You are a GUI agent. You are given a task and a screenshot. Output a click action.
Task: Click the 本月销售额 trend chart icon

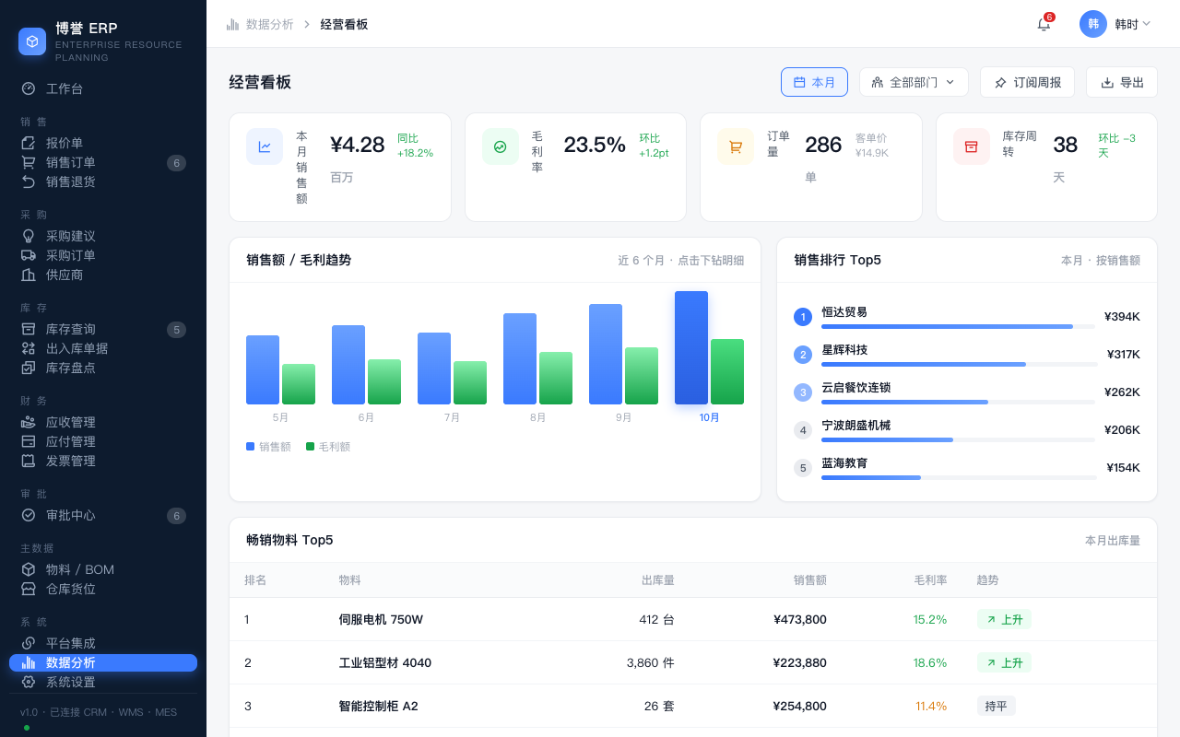tap(265, 146)
